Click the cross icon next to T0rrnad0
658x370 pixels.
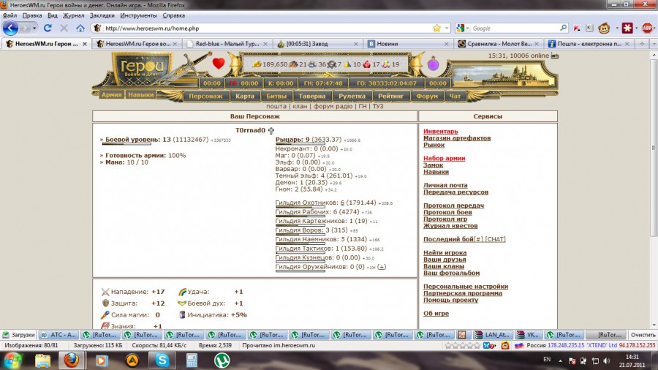271,130
